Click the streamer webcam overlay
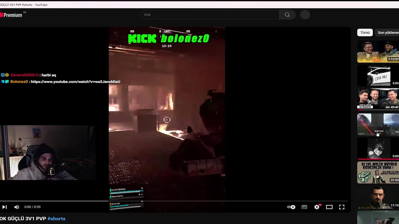Viewport: 399px width, 224px height. click(47, 153)
